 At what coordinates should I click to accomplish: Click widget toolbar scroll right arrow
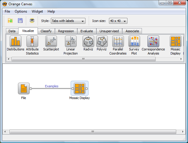(x=181, y=59)
